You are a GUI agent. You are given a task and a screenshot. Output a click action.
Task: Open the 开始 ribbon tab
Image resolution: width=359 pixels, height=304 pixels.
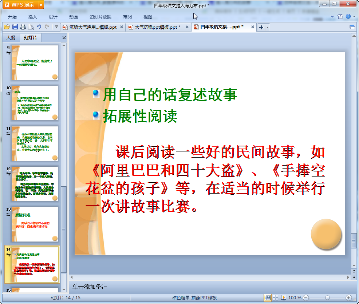click(x=12, y=17)
